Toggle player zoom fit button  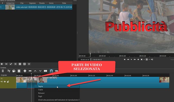coord(142,60)
